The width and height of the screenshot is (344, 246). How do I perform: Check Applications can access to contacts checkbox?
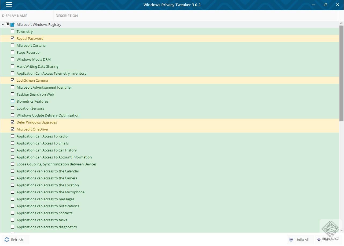coord(12,213)
